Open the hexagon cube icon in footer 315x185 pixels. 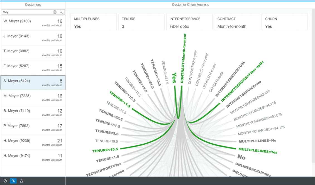pos(5,181)
